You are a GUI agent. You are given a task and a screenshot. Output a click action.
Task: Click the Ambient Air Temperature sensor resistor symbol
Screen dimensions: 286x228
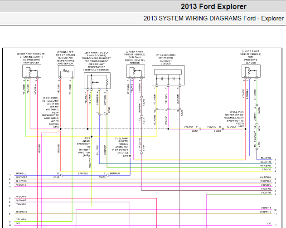click(66, 72)
